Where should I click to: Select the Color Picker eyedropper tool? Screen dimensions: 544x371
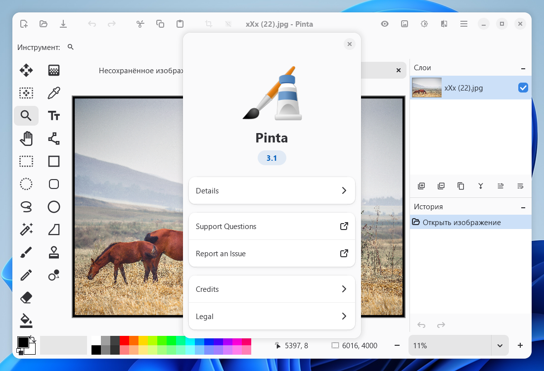point(54,93)
